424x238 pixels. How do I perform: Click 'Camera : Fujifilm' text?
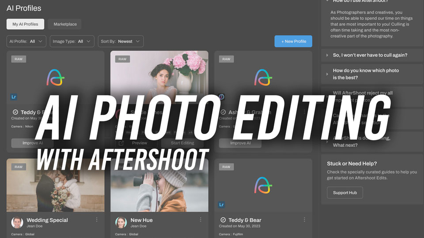click(x=231, y=234)
